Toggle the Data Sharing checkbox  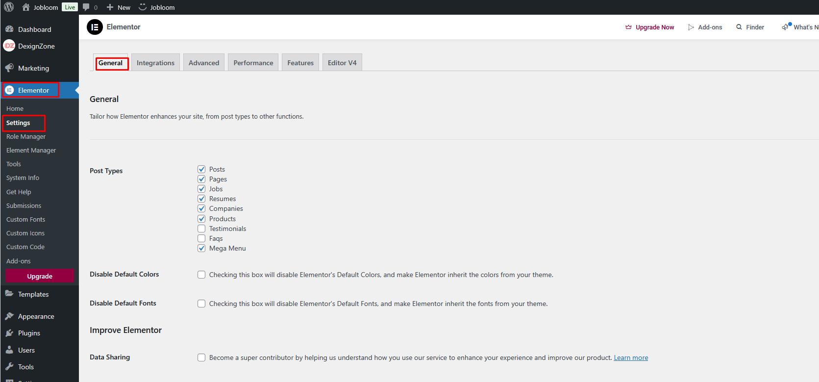click(201, 357)
